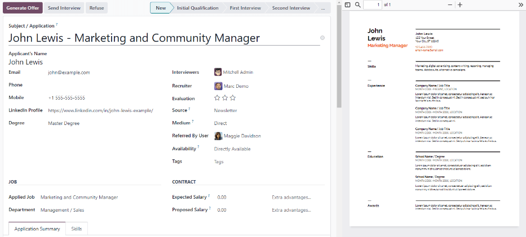Set evaluation to one star
Image resolution: width=526 pixels, height=237 pixels.
tap(217, 98)
